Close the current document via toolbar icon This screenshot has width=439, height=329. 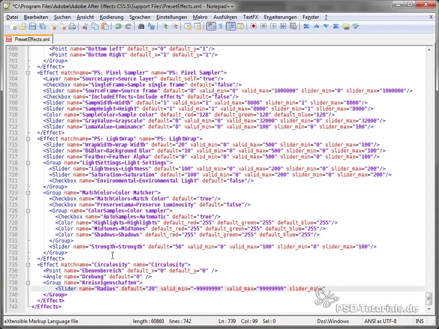pyautogui.click(x=52, y=27)
